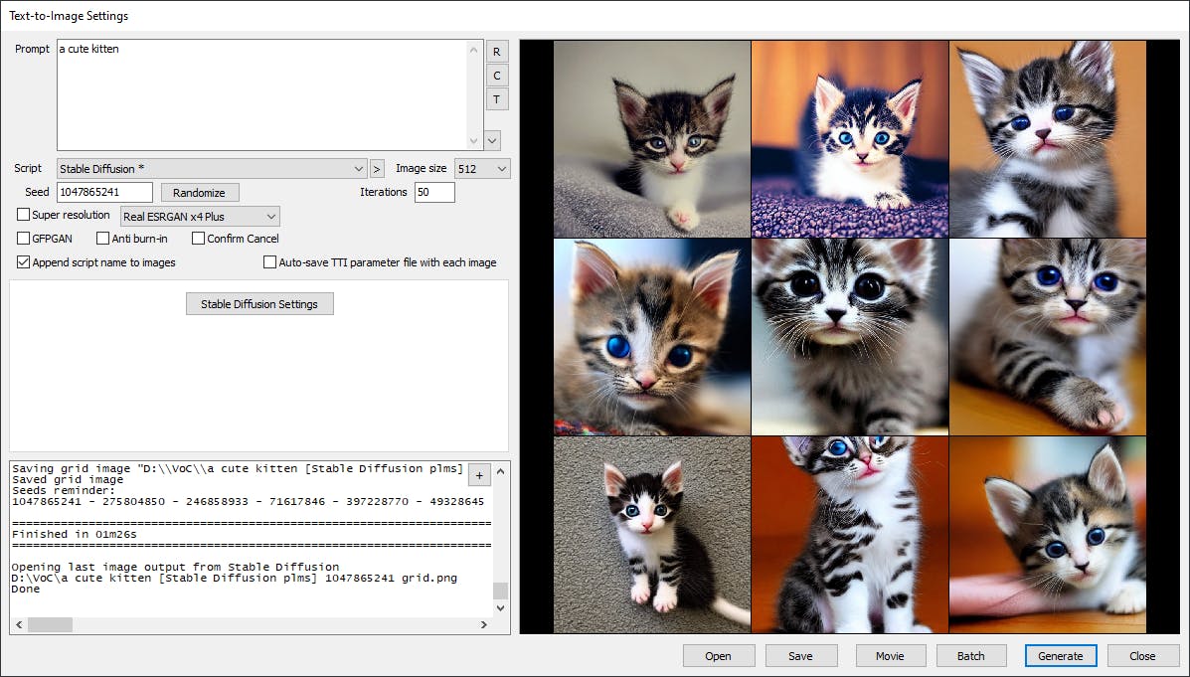Click the Close button at the bottom
Screen dimensions: 1190x677
pos(1142,656)
